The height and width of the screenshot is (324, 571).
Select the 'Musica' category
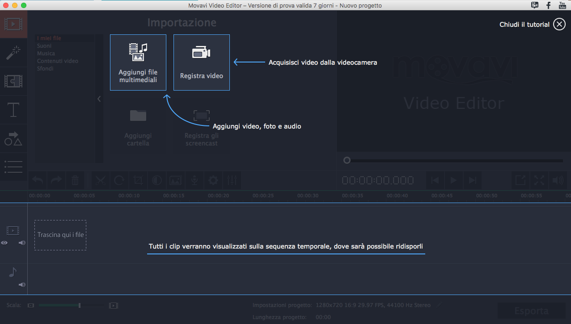click(x=46, y=54)
